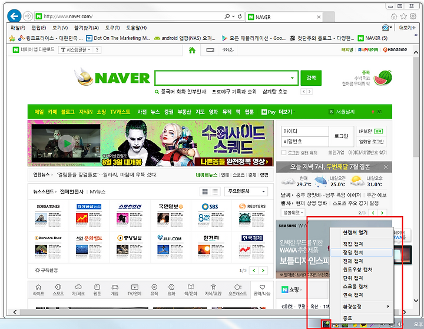Open the 라이프 category icon
The height and width of the screenshot is (329, 424).
pos(38,290)
